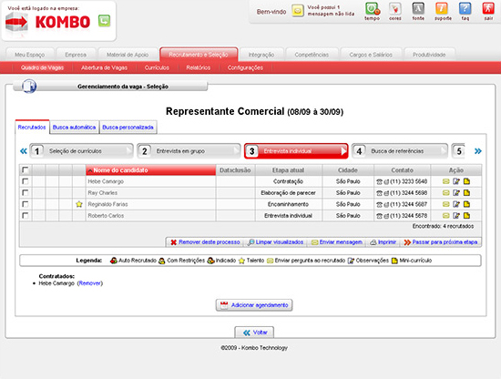Go to previous stages with left double arrow
501x379 pixels.
click(24, 151)
